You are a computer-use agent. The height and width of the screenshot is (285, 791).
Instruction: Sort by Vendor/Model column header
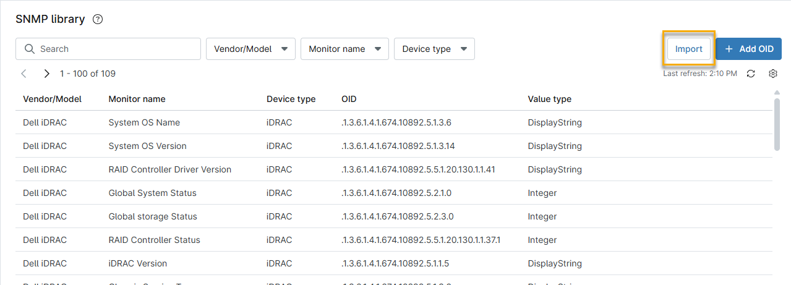[x=52, y=99]
